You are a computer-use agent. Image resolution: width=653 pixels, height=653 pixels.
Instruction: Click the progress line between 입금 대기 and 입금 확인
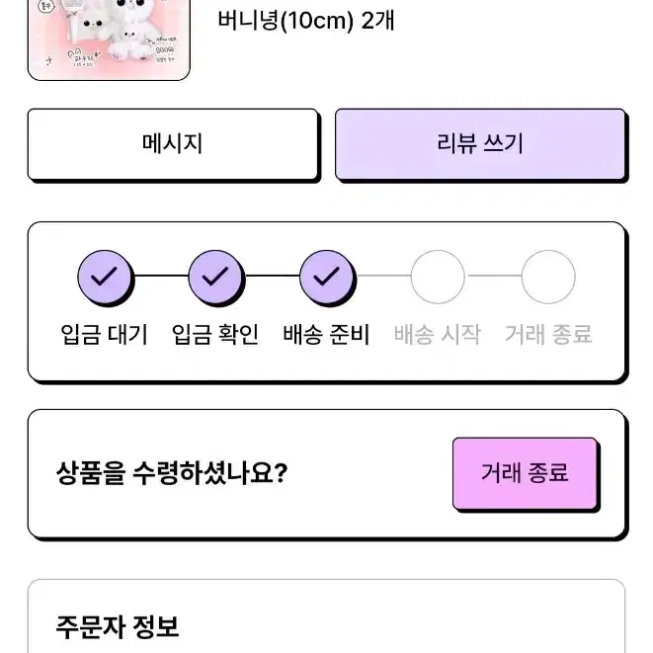click(x=161, y=276)
